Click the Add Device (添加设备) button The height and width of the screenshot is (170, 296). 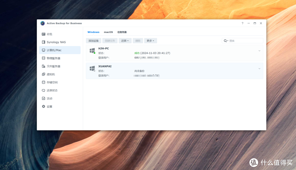tap(93, 41)
